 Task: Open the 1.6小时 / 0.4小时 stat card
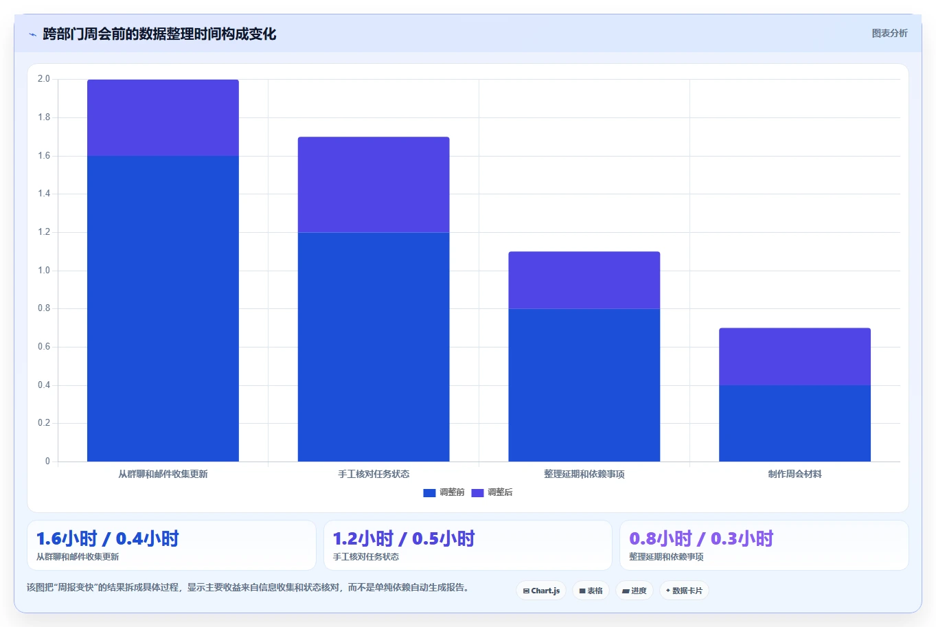tap(172, 545)
